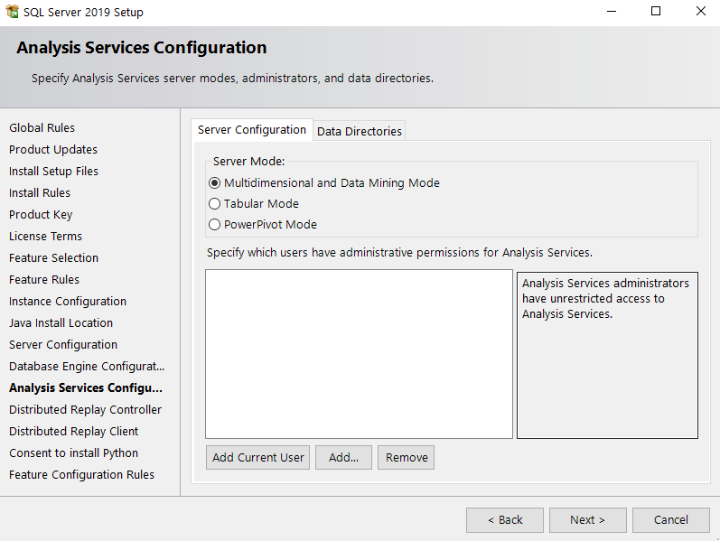Switch to the Data Directories tab
This screenshot has width=720, height=541.
[359, 131]
